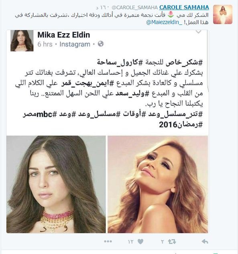Click the reply arrow icon
This screenshot has height=254, width=238.
(x=205, y=242)
